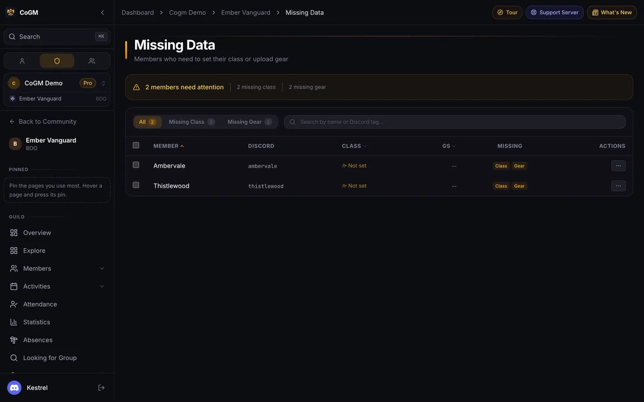Click the Absences palm tree icon
This screenshot has width=644, height=402.
14,340
